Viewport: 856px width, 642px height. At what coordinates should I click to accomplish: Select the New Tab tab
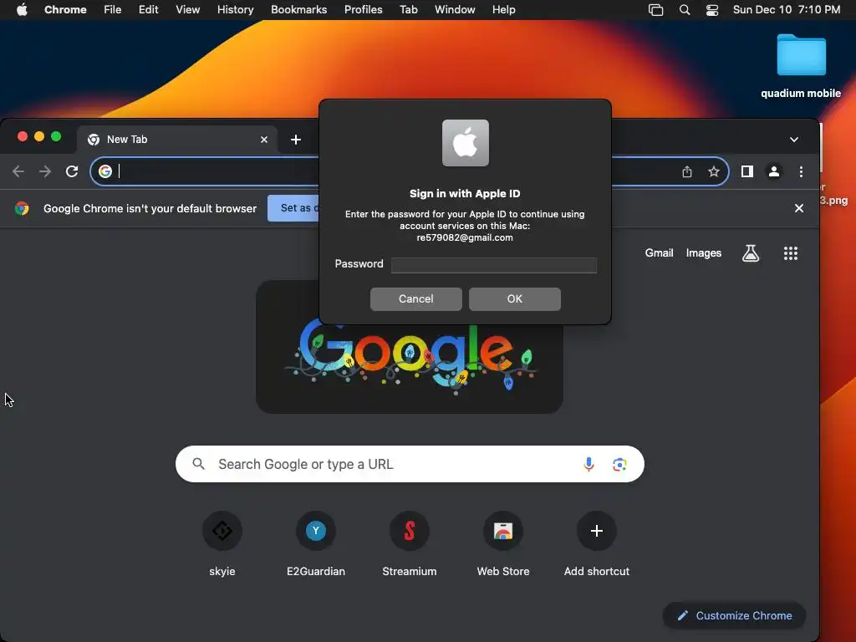tap(177, 140)
